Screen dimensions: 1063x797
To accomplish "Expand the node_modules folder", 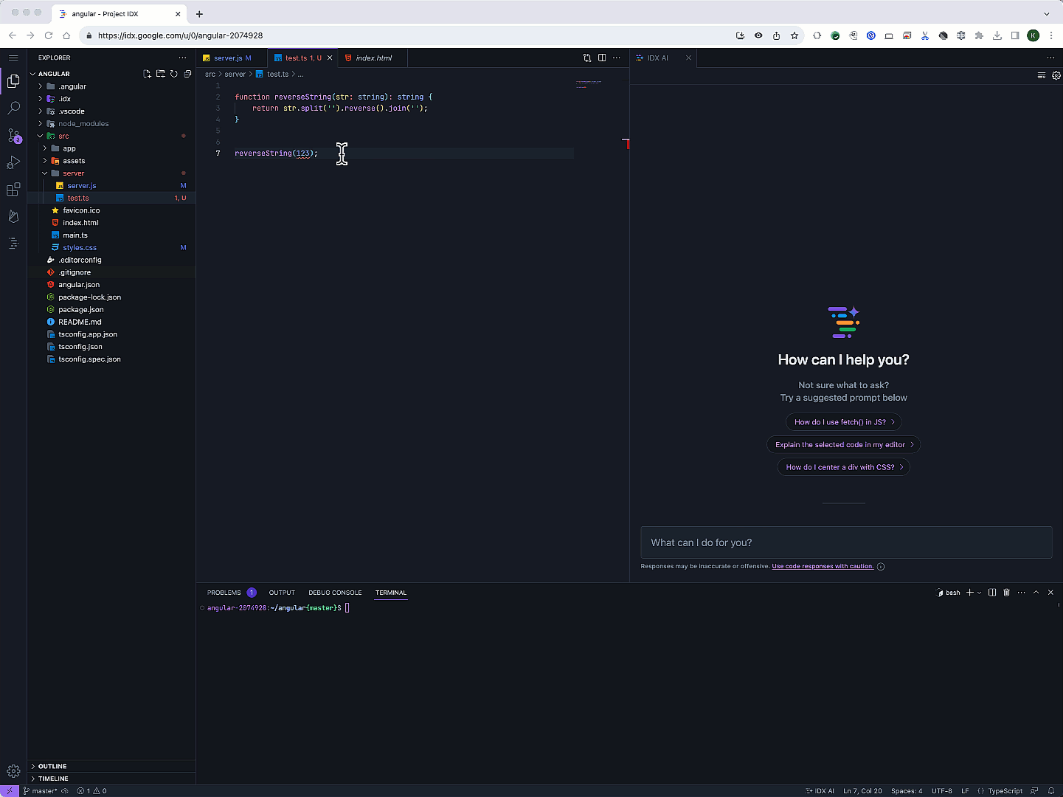I will (x=83, y=124).
